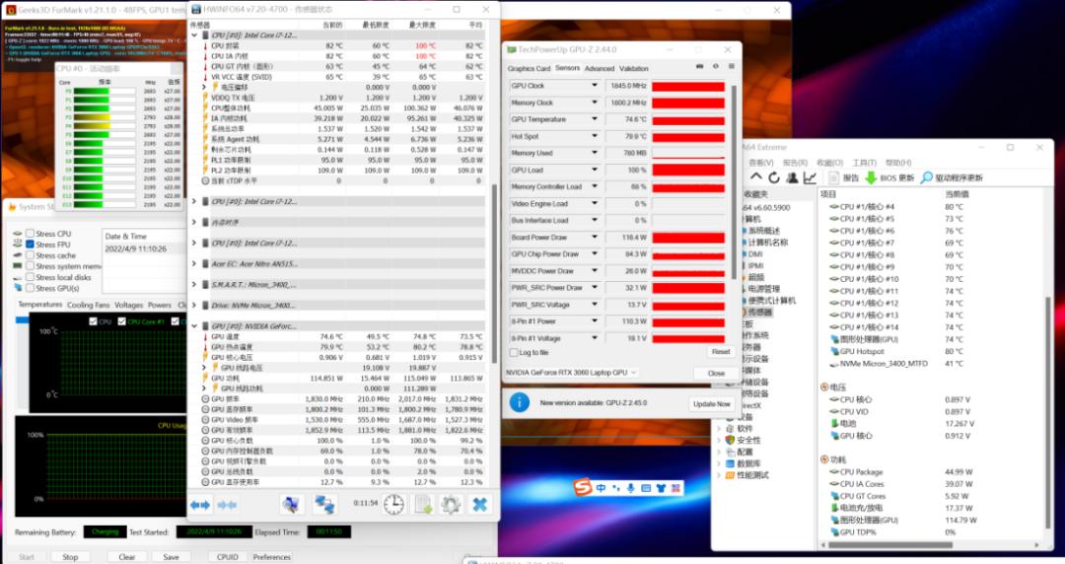Open the NVIDIA GeForce RTX 3060 Laptop GPU selector
Image resolution: width=1065 pixels, height=564 pixels.
coord(571,373)
